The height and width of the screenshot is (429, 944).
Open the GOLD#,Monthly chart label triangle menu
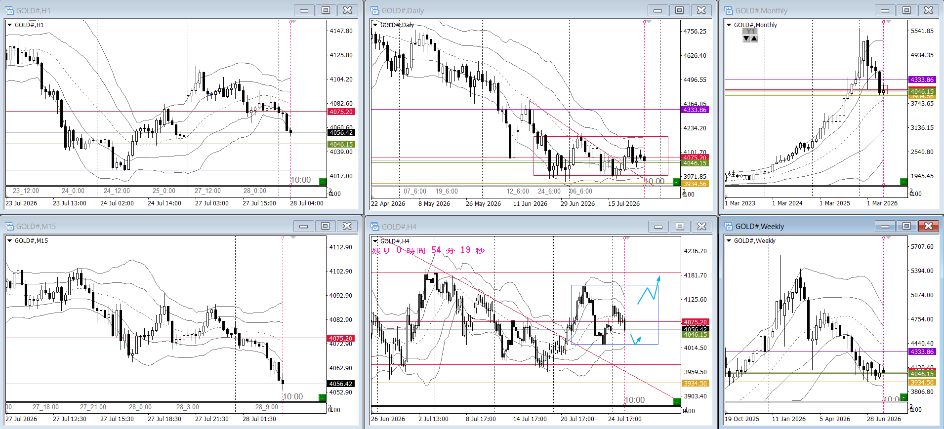pos(729,25)
